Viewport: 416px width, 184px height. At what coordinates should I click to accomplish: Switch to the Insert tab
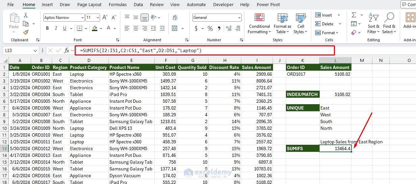[x=47, y=4]
